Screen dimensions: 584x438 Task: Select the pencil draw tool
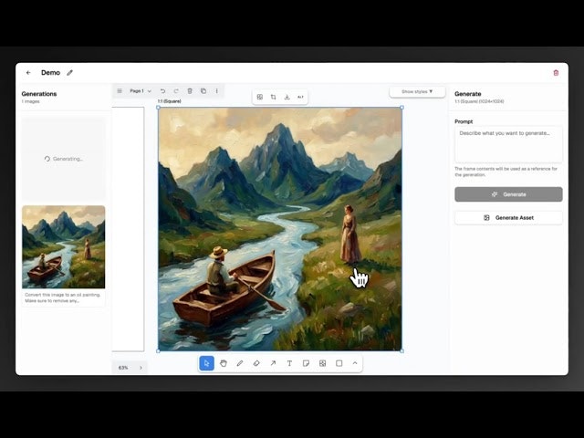(x=240, y=363)
